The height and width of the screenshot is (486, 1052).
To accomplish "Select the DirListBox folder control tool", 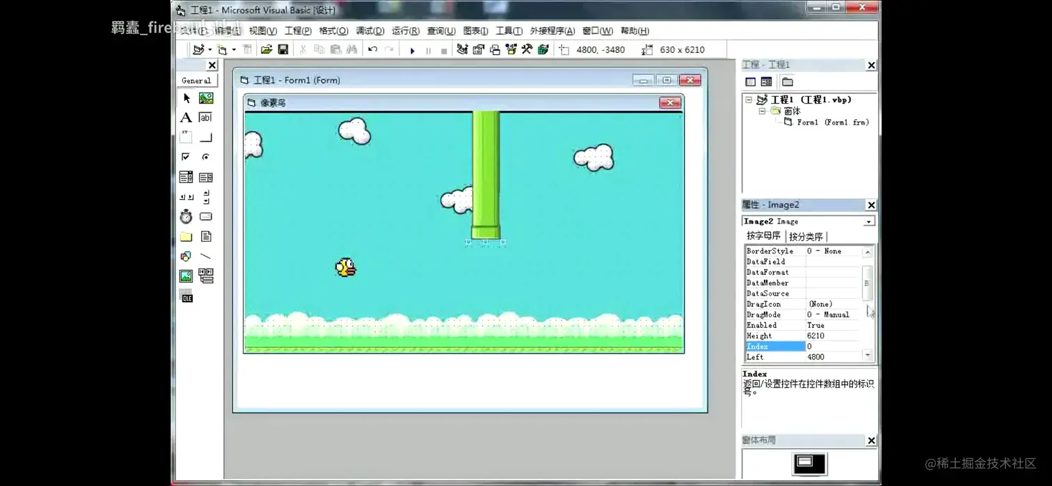I will coord(186,237).
